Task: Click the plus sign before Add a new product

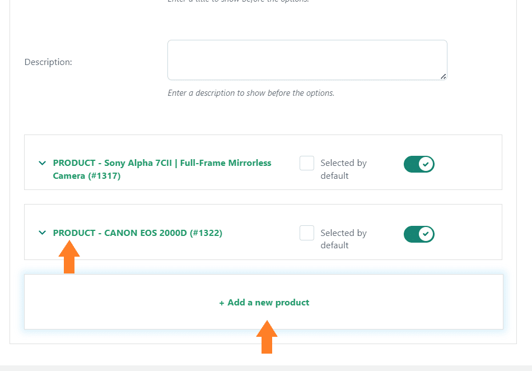Action: [x=222, y=303]
